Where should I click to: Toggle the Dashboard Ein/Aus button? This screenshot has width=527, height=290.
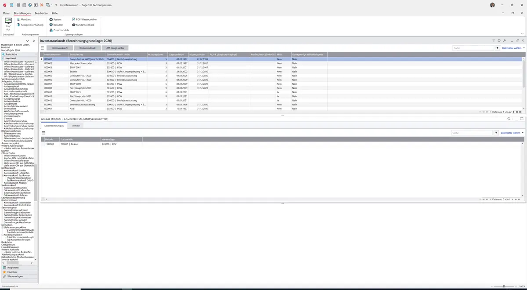[x=8, y=24]
